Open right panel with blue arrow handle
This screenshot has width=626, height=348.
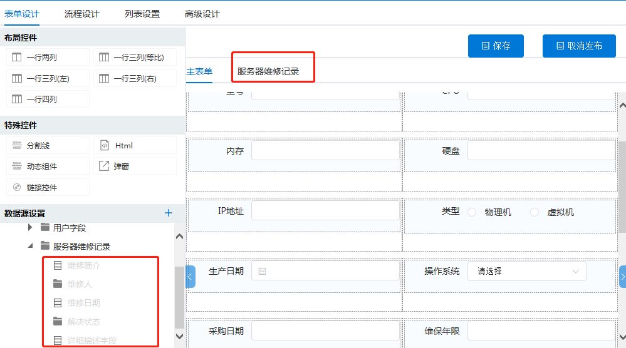pyautogui.click(x=622, y=277)
